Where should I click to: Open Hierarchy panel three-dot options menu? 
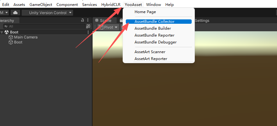(88, 20)
